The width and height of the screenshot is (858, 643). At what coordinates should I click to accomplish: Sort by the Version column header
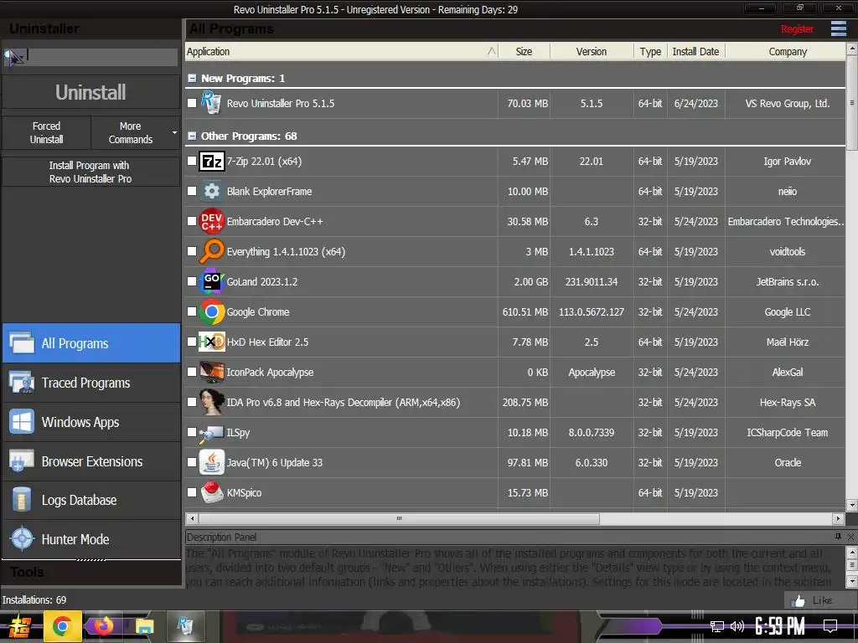592,51
